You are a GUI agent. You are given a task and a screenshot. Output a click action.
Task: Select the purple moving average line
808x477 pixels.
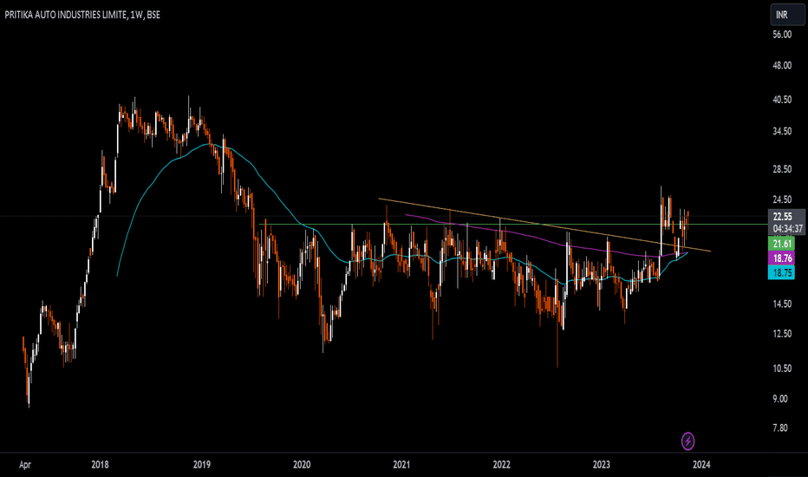(x=547, y=240)
